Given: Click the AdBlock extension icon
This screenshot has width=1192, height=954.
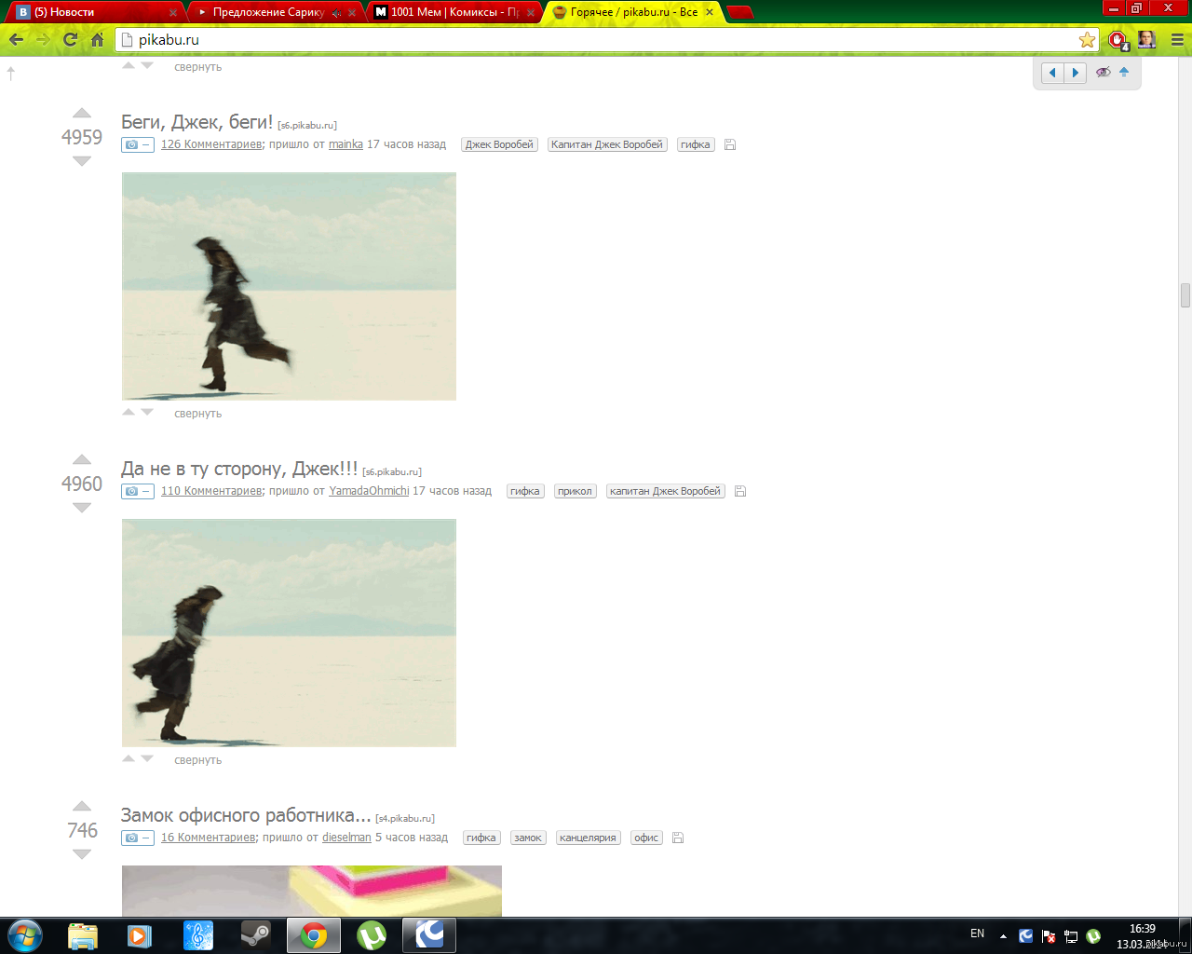Looking at the screenshot, I should (1117, 40).
